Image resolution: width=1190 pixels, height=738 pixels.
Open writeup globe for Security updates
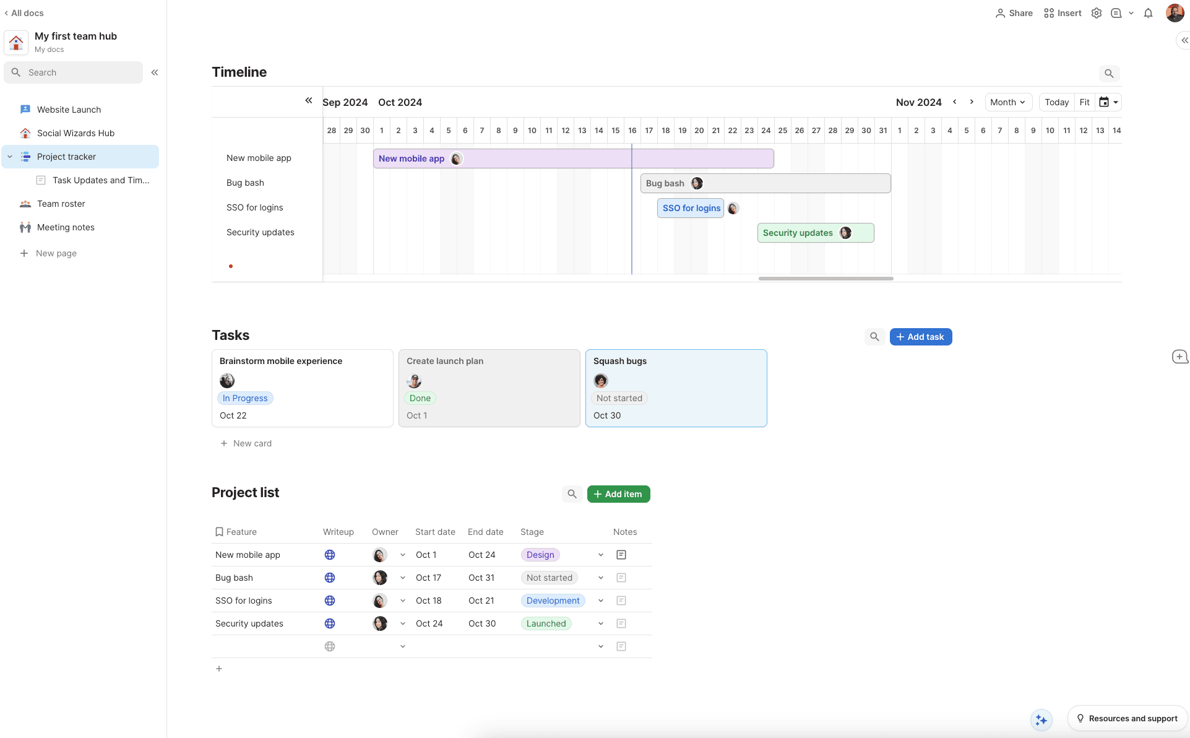[x=330, y=623]
